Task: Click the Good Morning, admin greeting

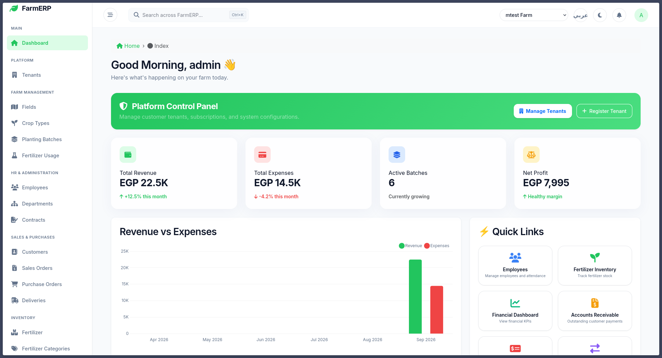Action: pos(173,65)
